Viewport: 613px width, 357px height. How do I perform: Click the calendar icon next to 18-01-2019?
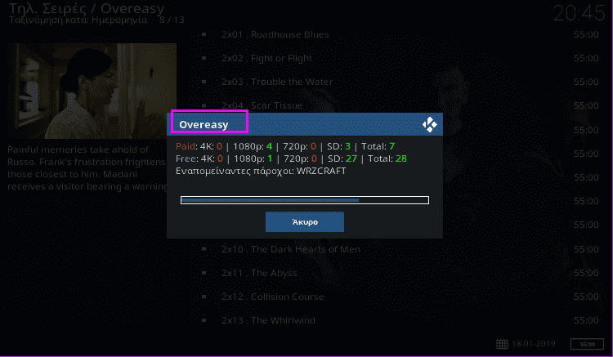pos(502,344)
